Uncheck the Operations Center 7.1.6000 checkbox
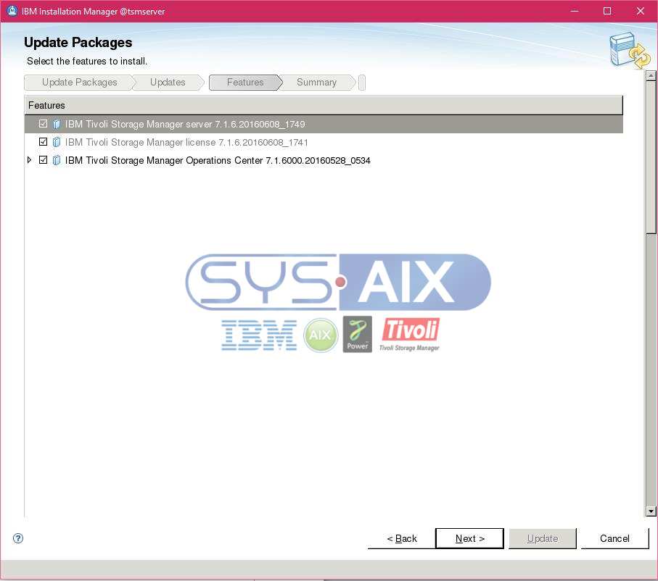The width and height of the screenshot is (658, 581). point(44,159)
